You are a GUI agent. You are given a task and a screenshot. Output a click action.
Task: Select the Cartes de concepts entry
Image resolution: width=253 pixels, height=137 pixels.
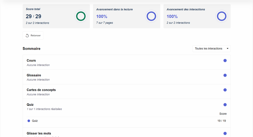point(41,90)
